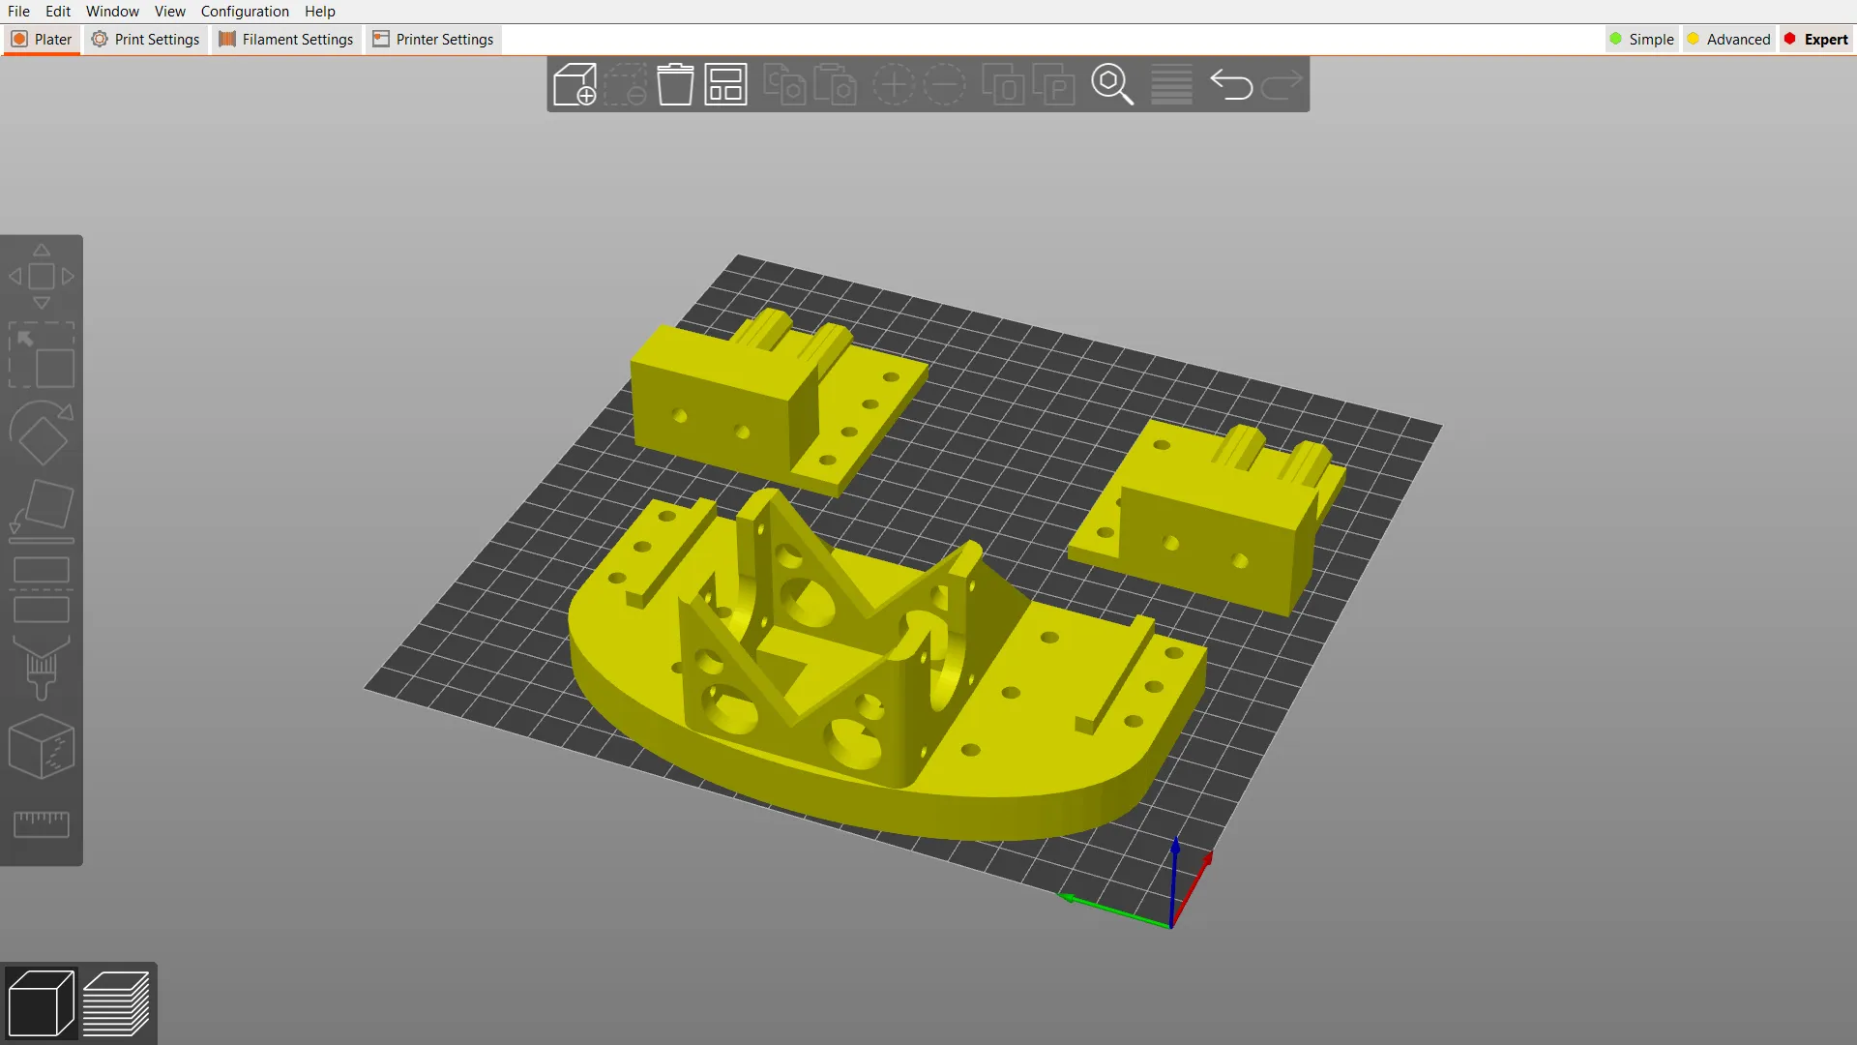Open the Printer Settings page
1857x1045 pixels.
[432, 39]
